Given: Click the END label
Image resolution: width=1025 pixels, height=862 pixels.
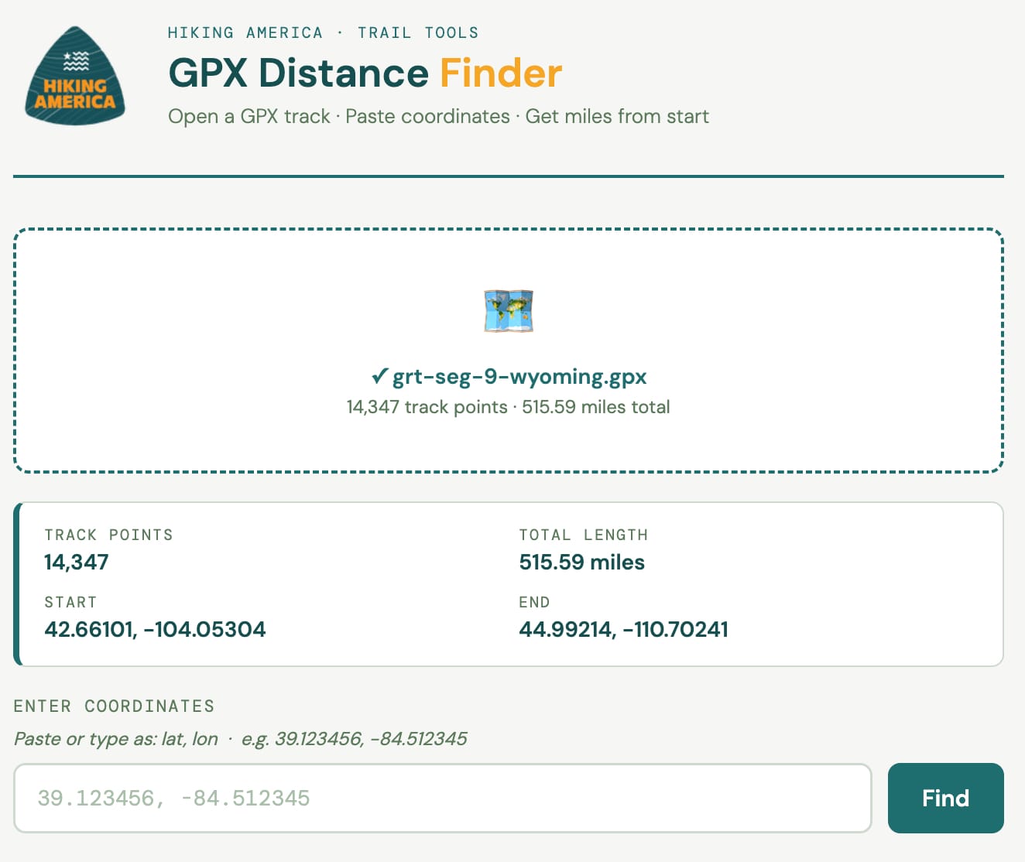Looking at the screenshot, I should [x=534, y=602].
